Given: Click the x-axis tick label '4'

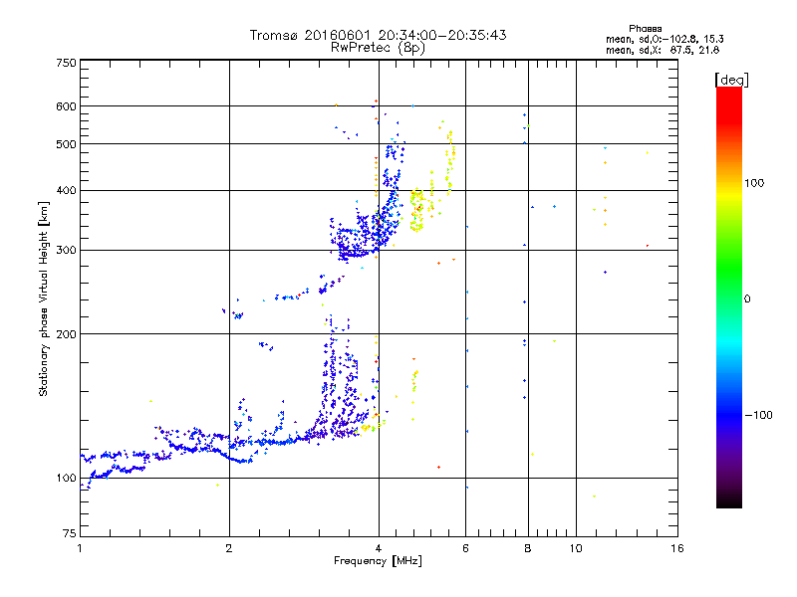Looking at the screenshot, I should coord(379,548).
